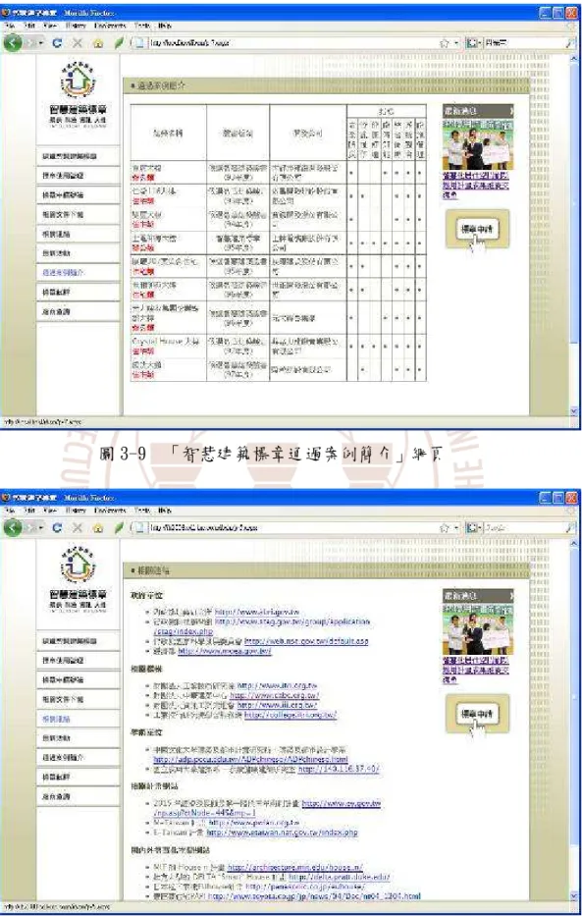This screenshot has width=582, height=916.
Task: Click the news photo thumbnail in top window
Action: [478, 144]
